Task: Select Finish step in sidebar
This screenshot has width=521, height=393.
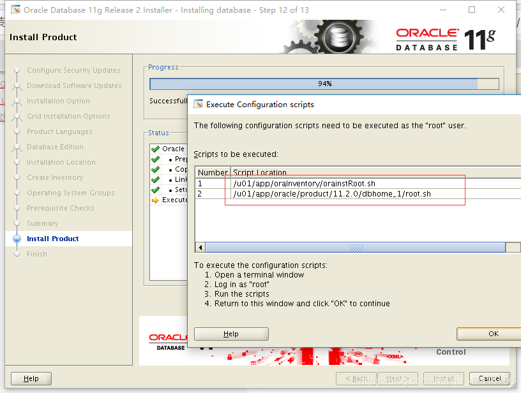Action: [37, 254]
